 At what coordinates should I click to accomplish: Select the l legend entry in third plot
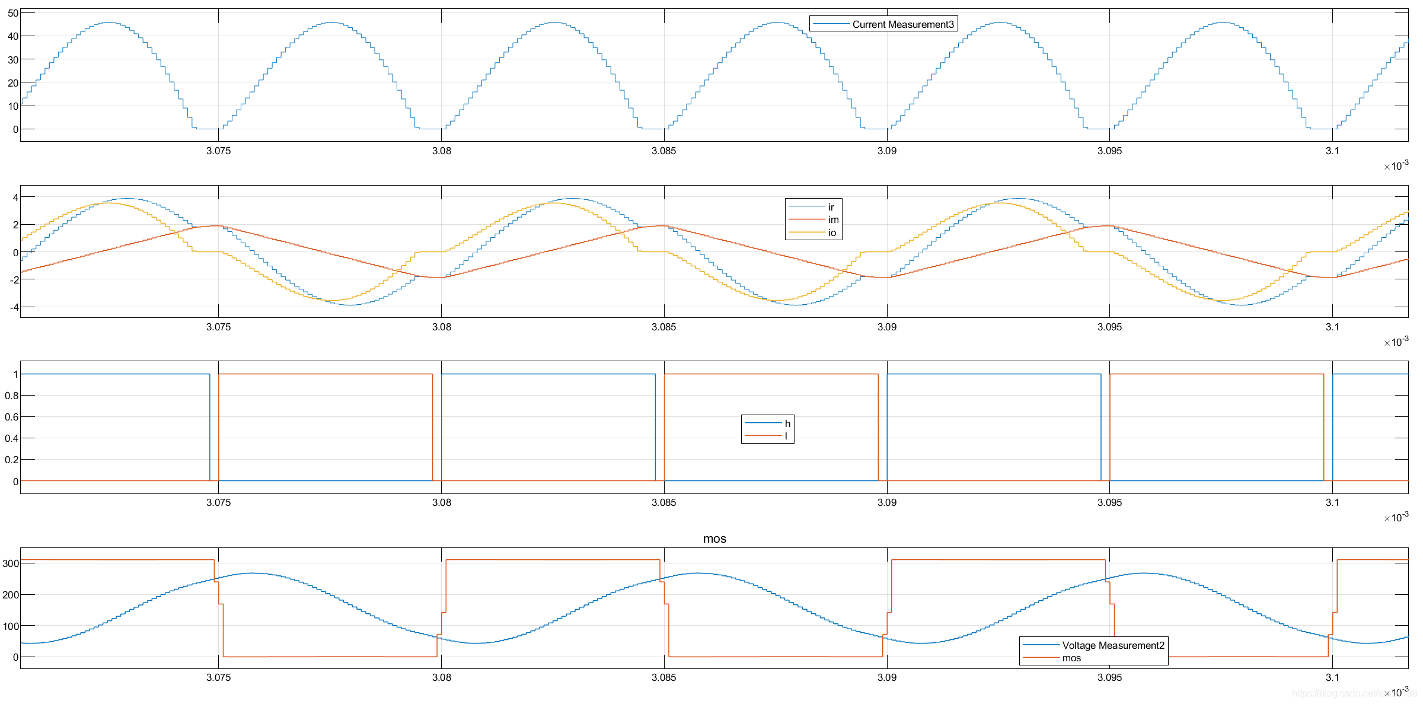[x=786, y=436]
